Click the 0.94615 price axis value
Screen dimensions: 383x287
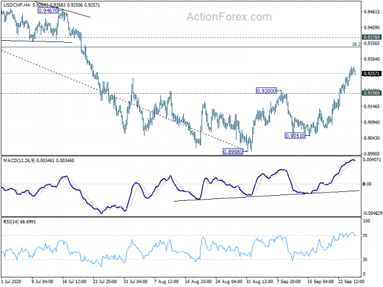pos(372,11)
